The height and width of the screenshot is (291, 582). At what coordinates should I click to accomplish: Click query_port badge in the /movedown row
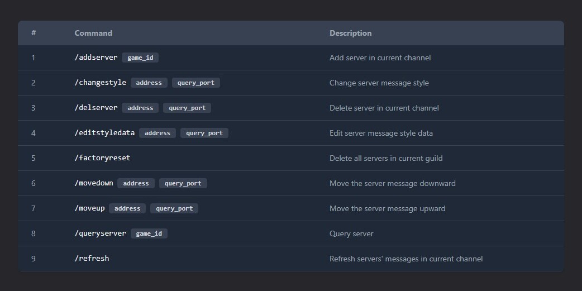183,183
